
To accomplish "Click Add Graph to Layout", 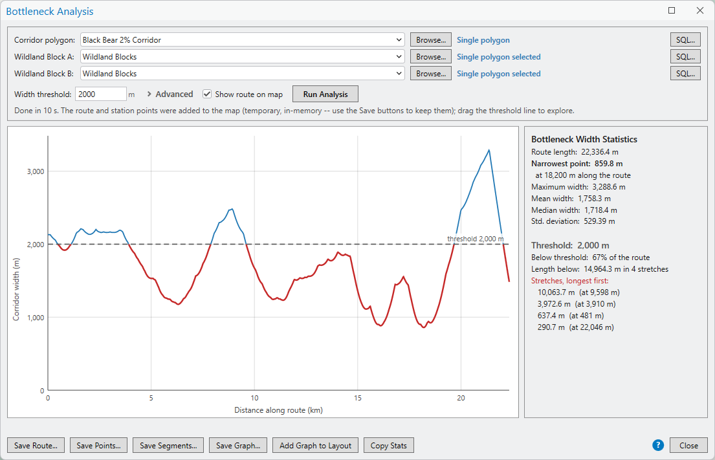I will (315, 445).
